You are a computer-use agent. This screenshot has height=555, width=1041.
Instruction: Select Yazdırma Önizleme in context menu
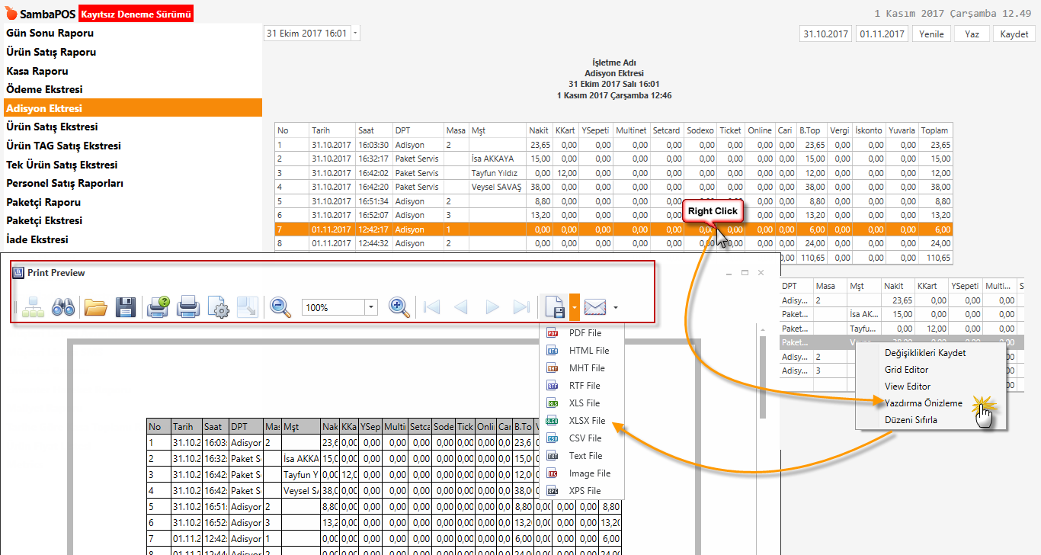click(923, 403)
